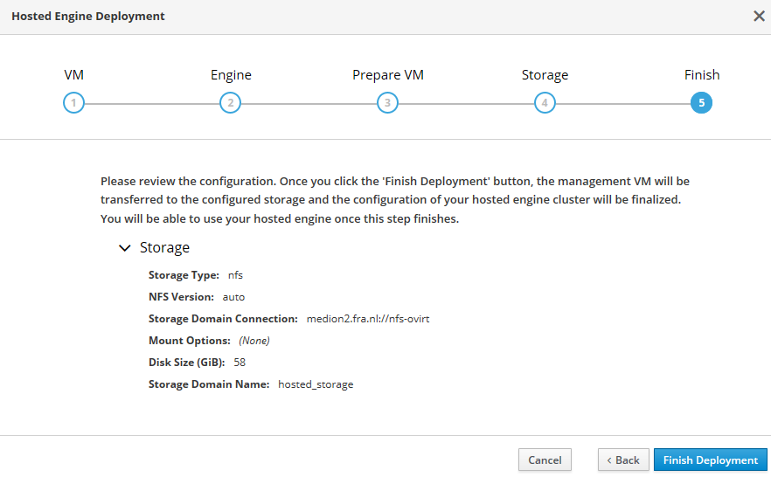The width and height of the screenshot is (771, 477).
Task: Click the Storage section heading
Action: [x=164, y=248]
